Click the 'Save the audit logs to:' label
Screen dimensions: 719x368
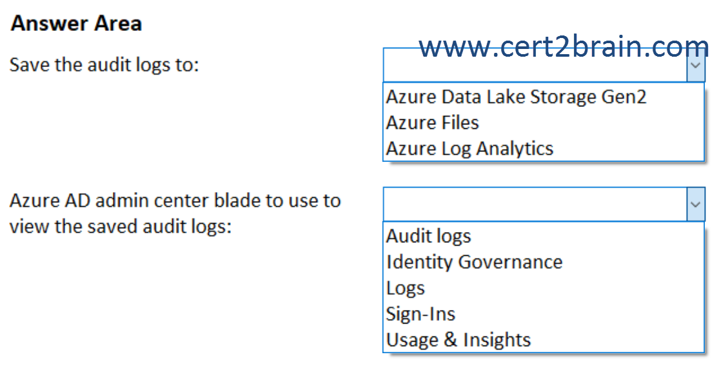pyautogui.click(x=104, y=64)
